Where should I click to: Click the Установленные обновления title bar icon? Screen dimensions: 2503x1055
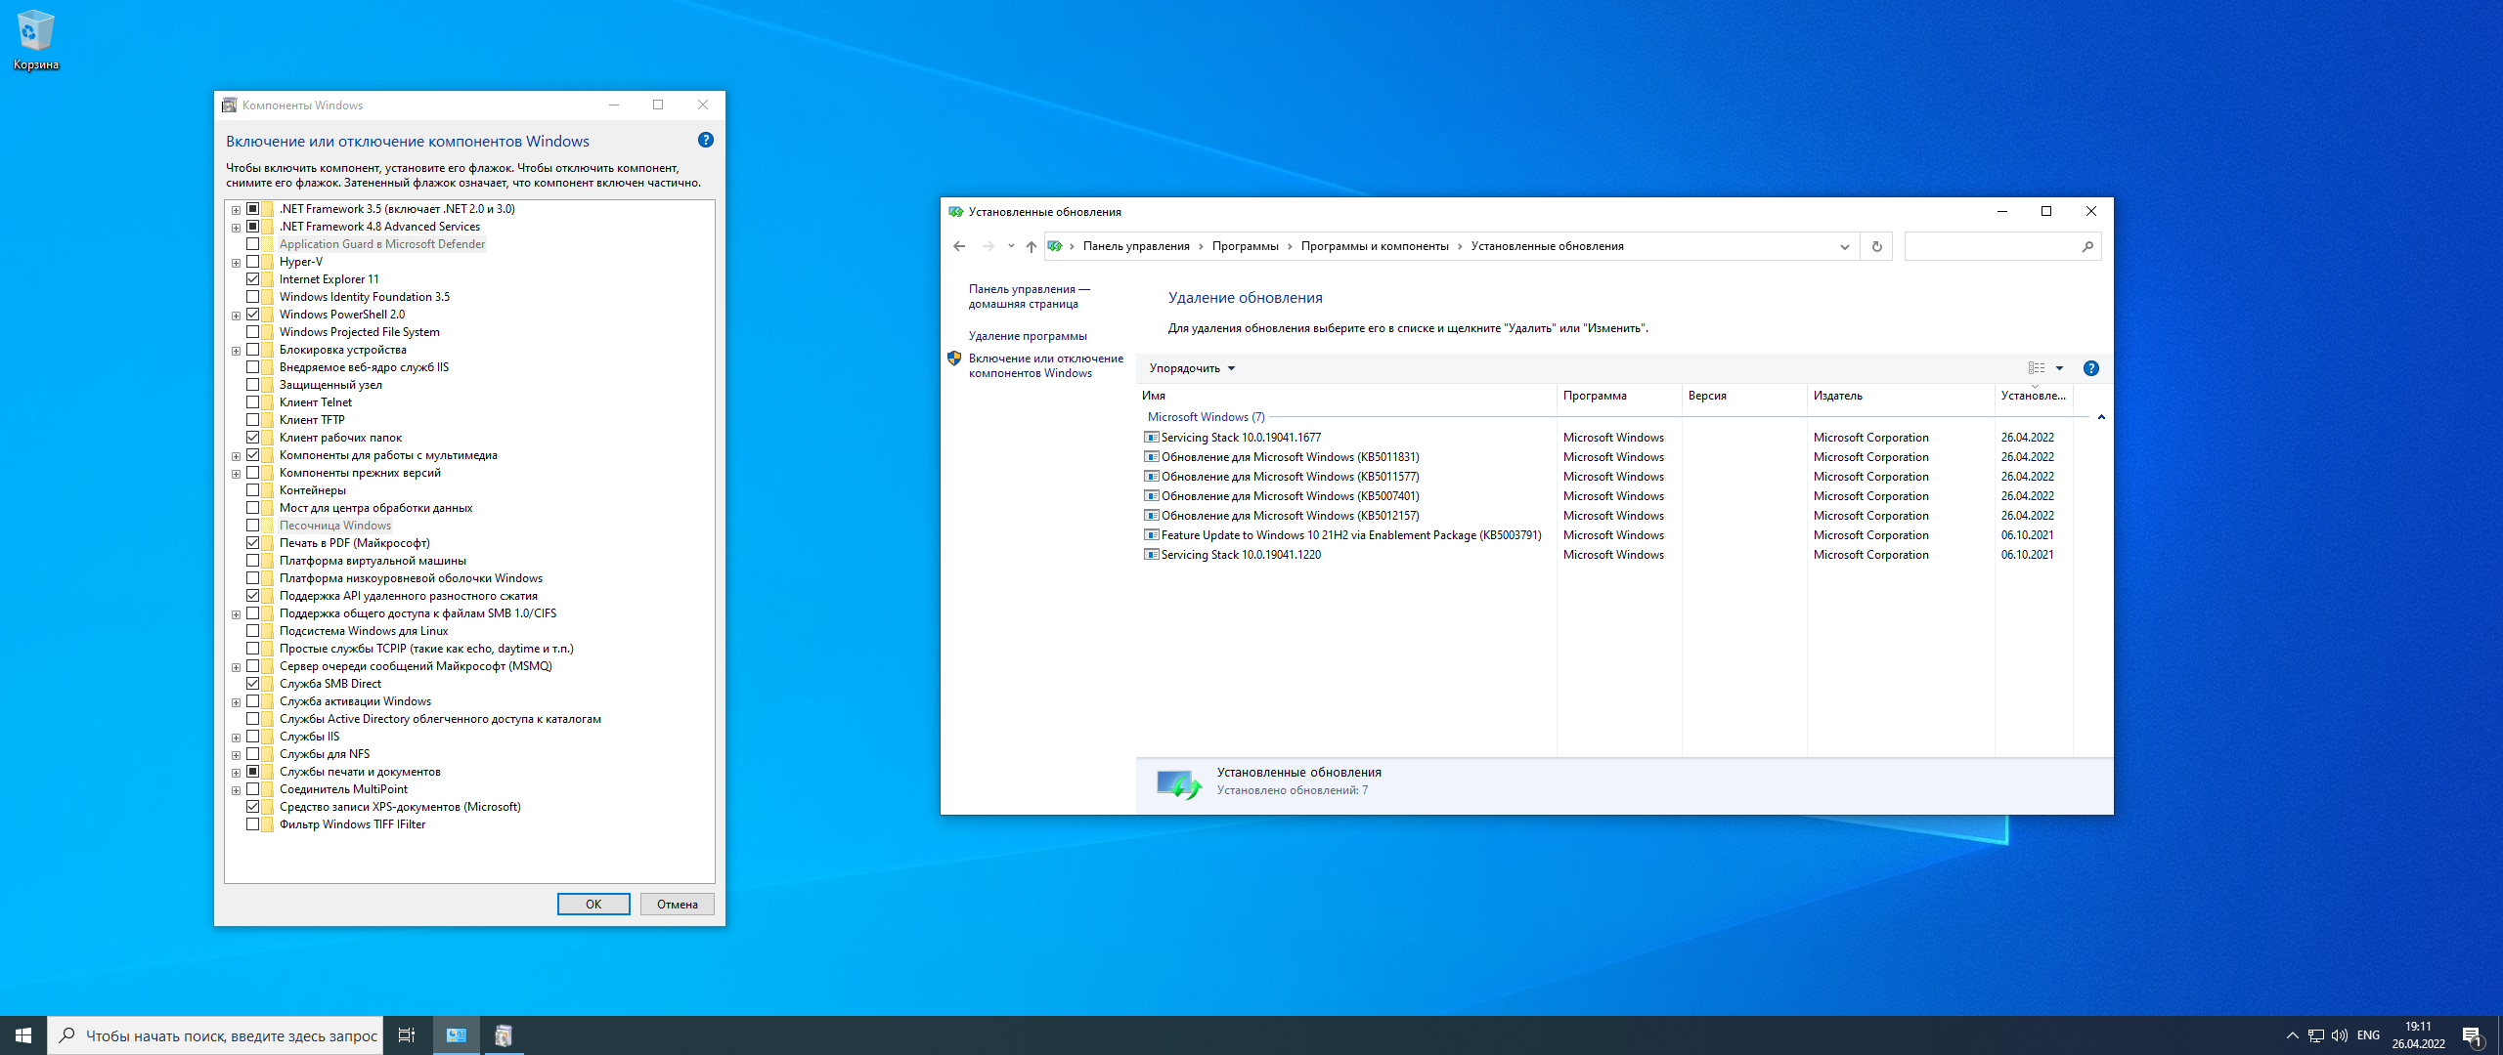(955, 212)
